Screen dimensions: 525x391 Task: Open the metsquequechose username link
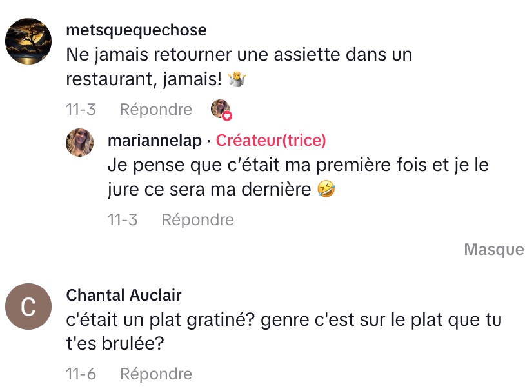click(136, 30)
